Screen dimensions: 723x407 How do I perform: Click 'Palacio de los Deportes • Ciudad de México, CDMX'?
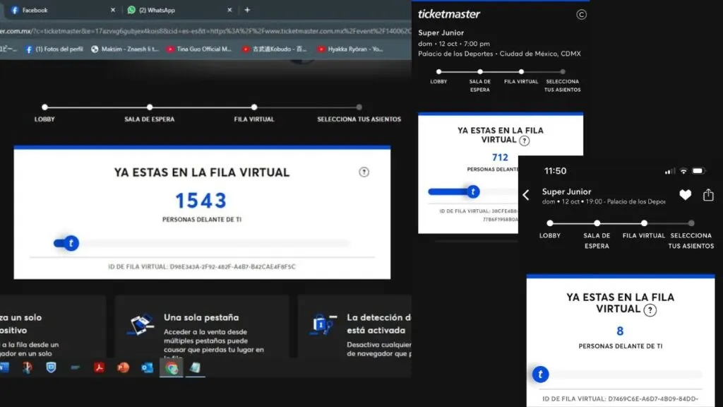499,54
